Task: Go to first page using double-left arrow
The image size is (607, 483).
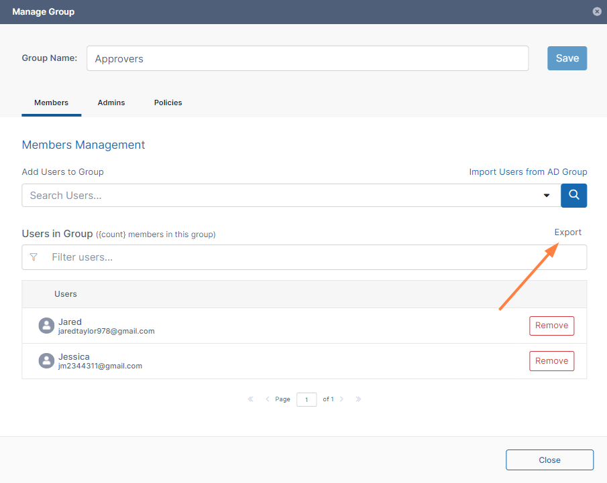Action: [x=251, y=399]
